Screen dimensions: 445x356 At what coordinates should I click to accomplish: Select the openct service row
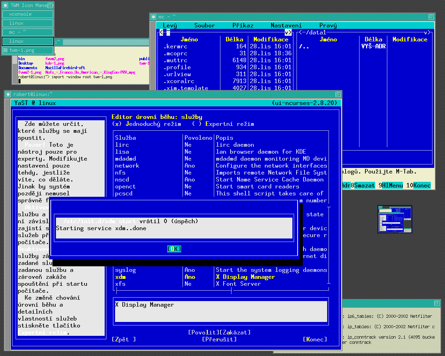[221, 186]
